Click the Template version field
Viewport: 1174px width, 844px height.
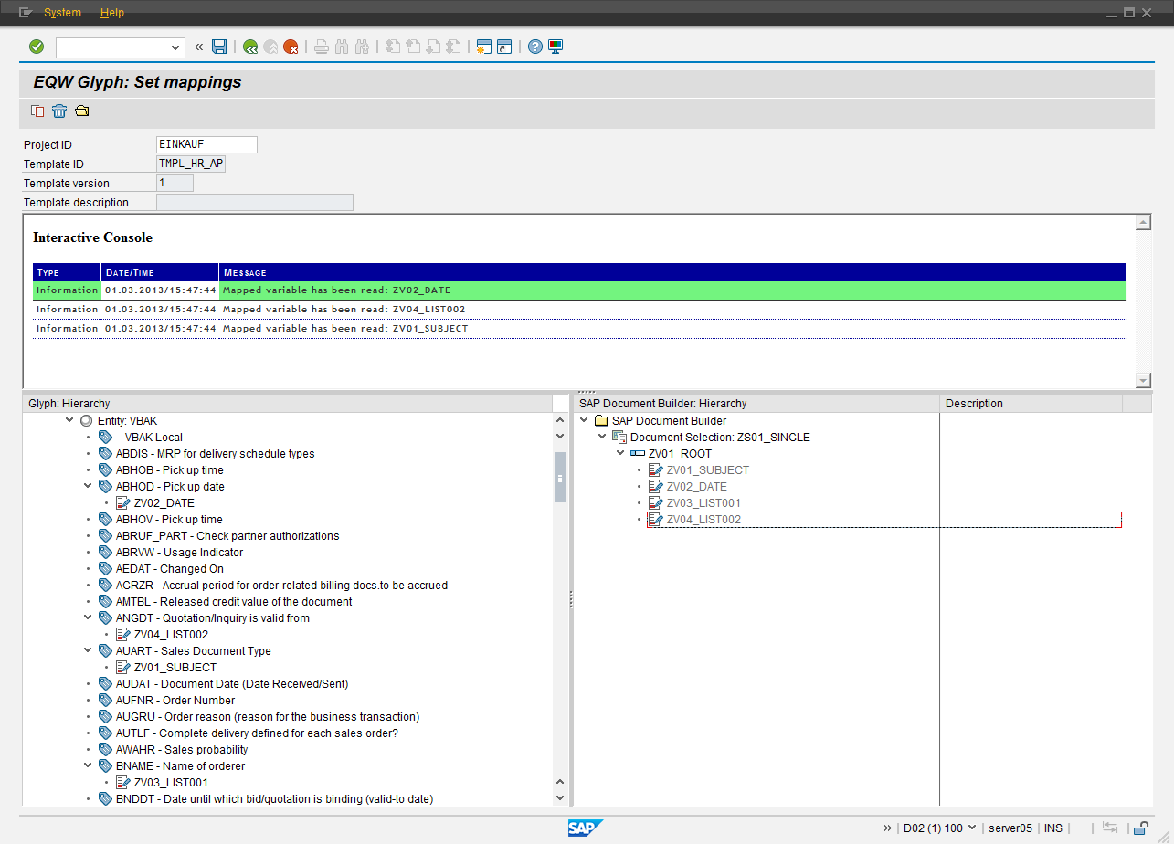175,183
